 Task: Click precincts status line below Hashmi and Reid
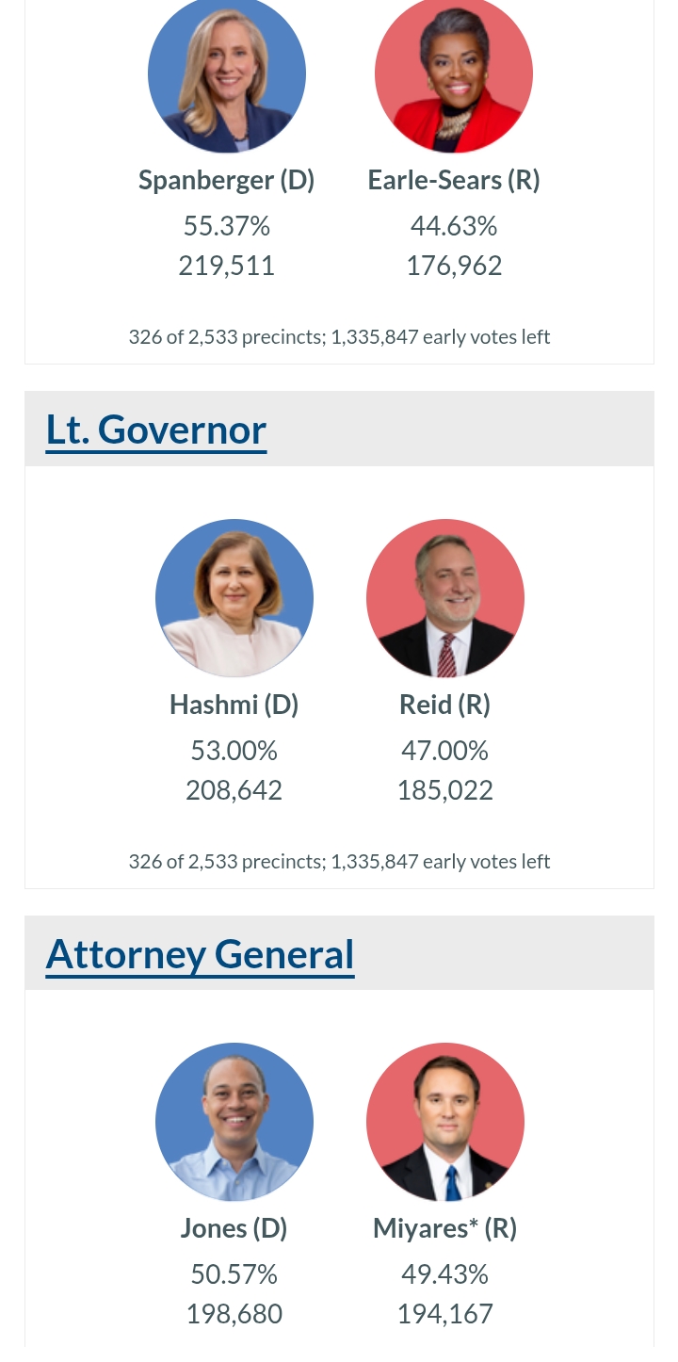[339, 862]
